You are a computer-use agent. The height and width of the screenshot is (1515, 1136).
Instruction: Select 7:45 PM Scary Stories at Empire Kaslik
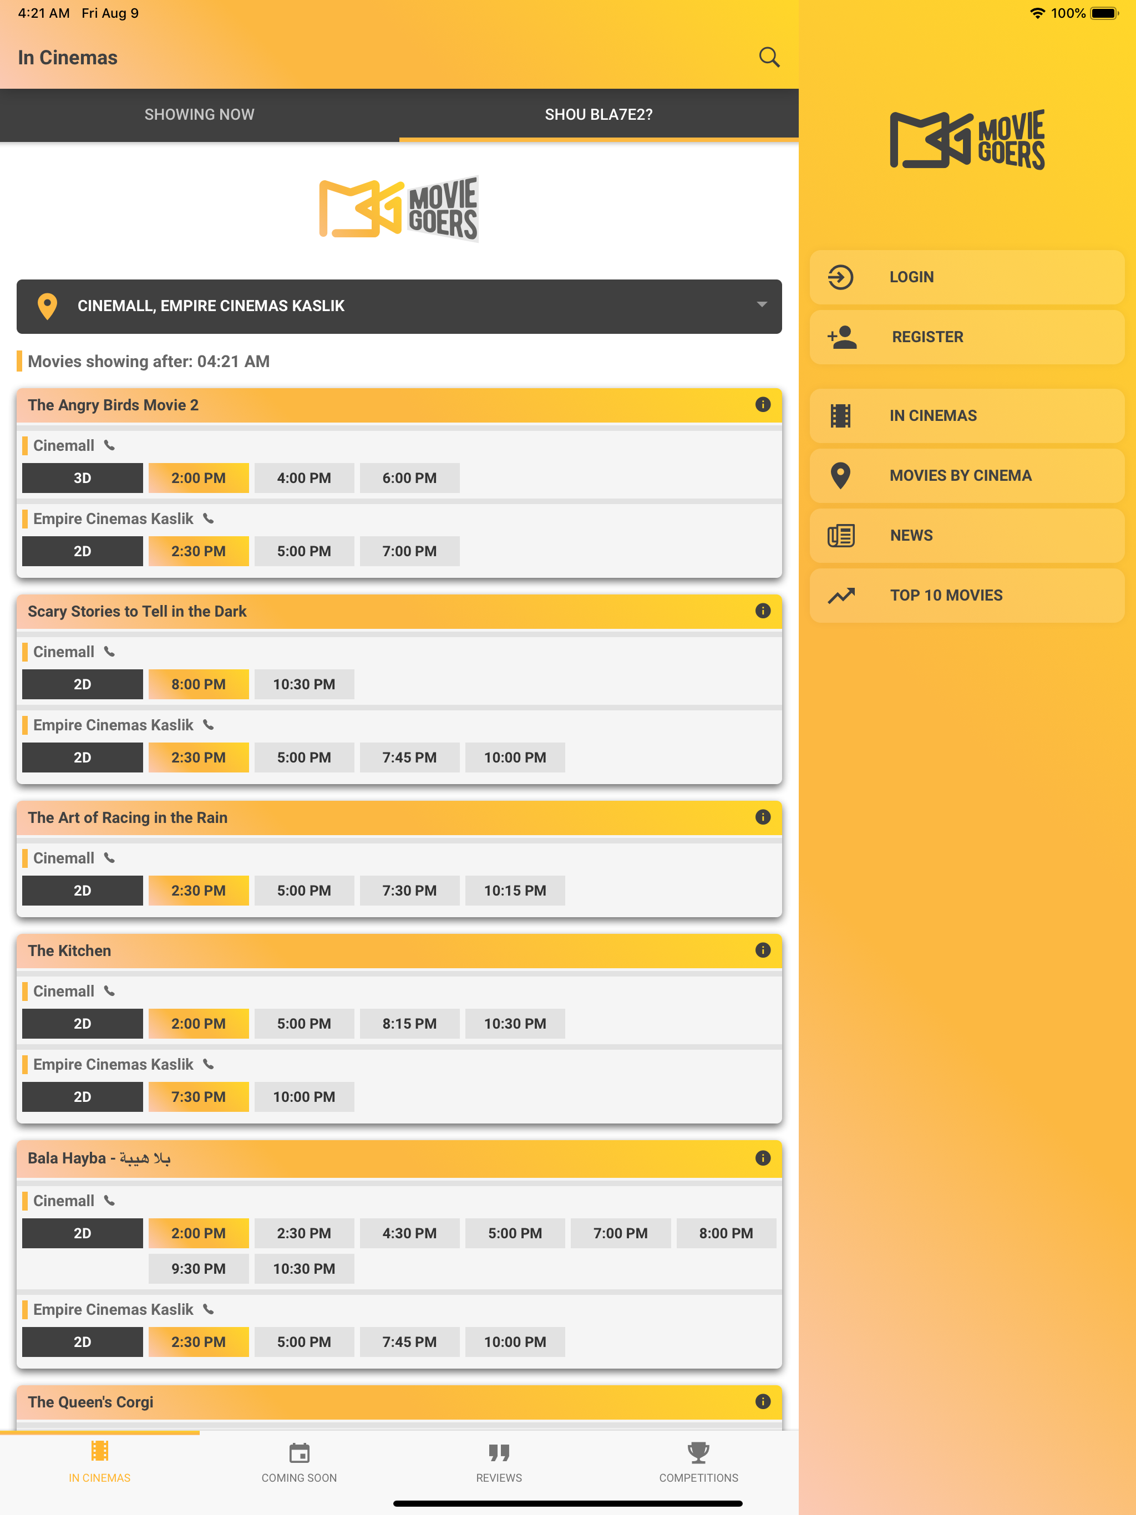tap(410, 757)
